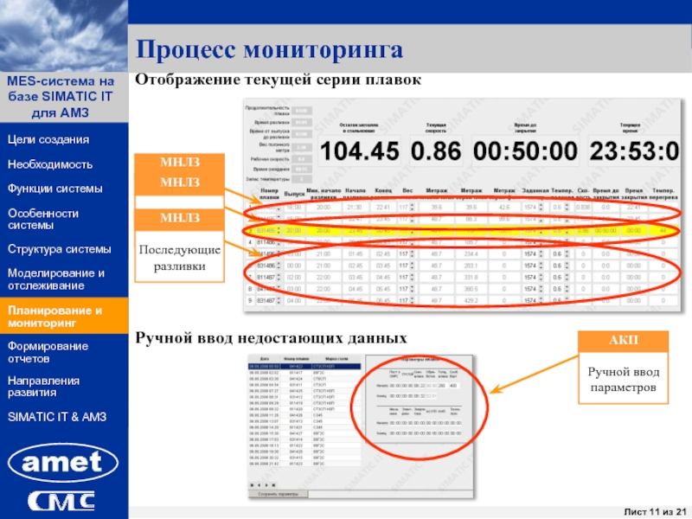This screenshot has width=692, height=519.
Task: Click the 23:53 current time readout
Action: click(x=634, y=151)
